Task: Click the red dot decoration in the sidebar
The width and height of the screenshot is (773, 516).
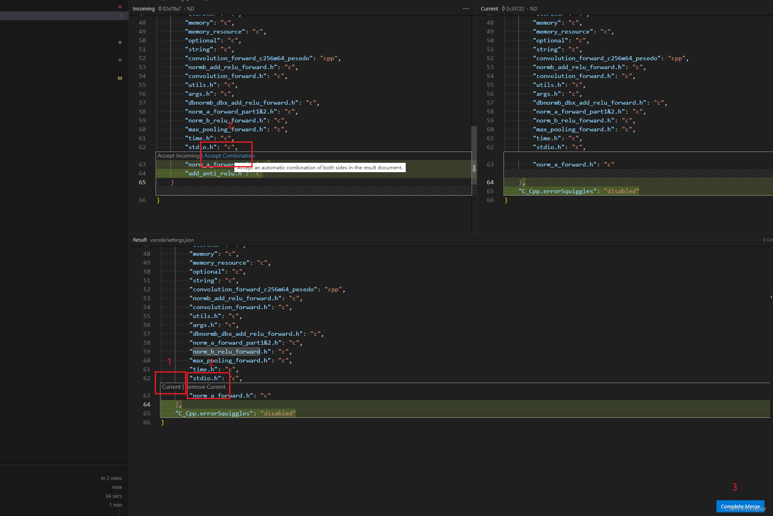Action: coord(120,6)
